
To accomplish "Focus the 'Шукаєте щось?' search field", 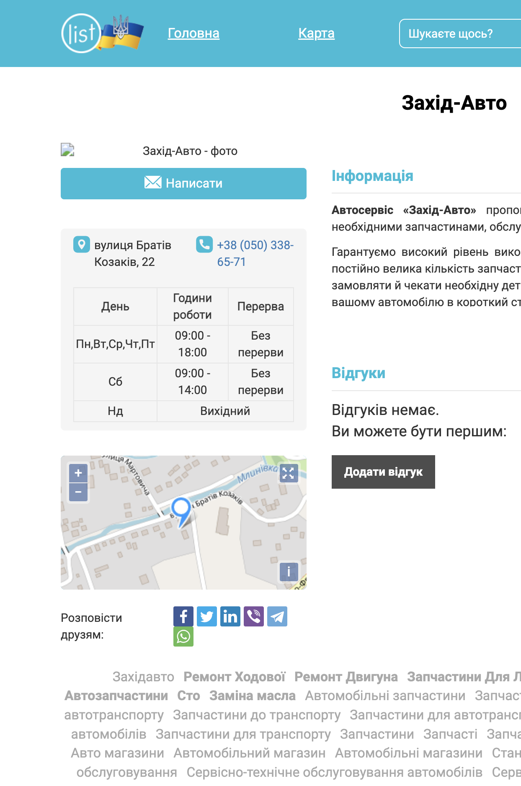I will [460, 34].
